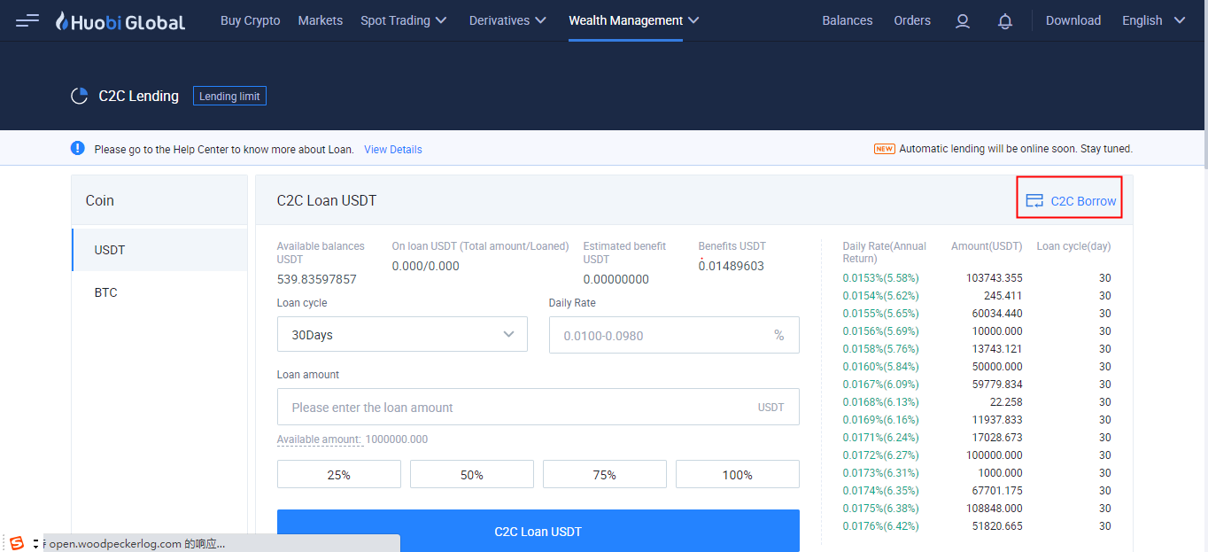This screenshot has width=1208, height=552.
Task: Set loan amount to 100%
Action: tap(738, 474)
